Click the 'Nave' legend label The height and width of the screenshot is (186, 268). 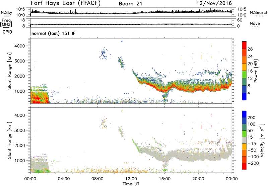[255, 24]
